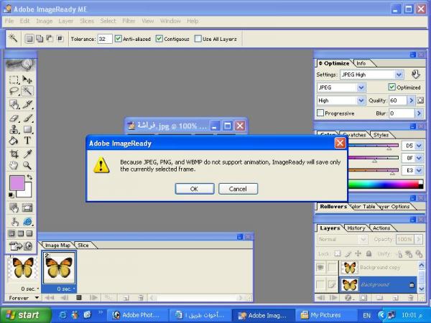This screenshot has height=323, width=431.
Task: Enable the Use All Layers checkbox
Action: pyautogui.click(x=198, y=39)
